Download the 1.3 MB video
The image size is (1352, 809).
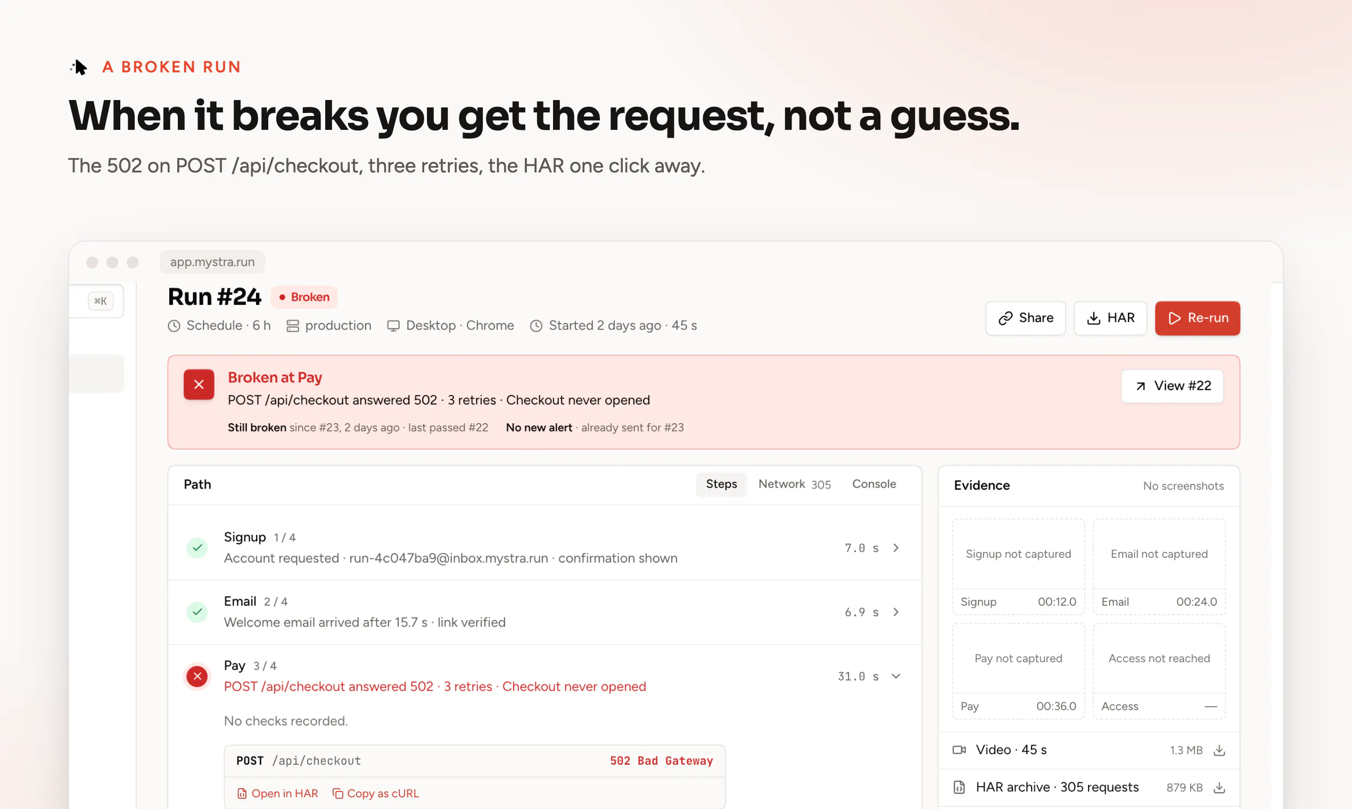tap(1219, 750)
